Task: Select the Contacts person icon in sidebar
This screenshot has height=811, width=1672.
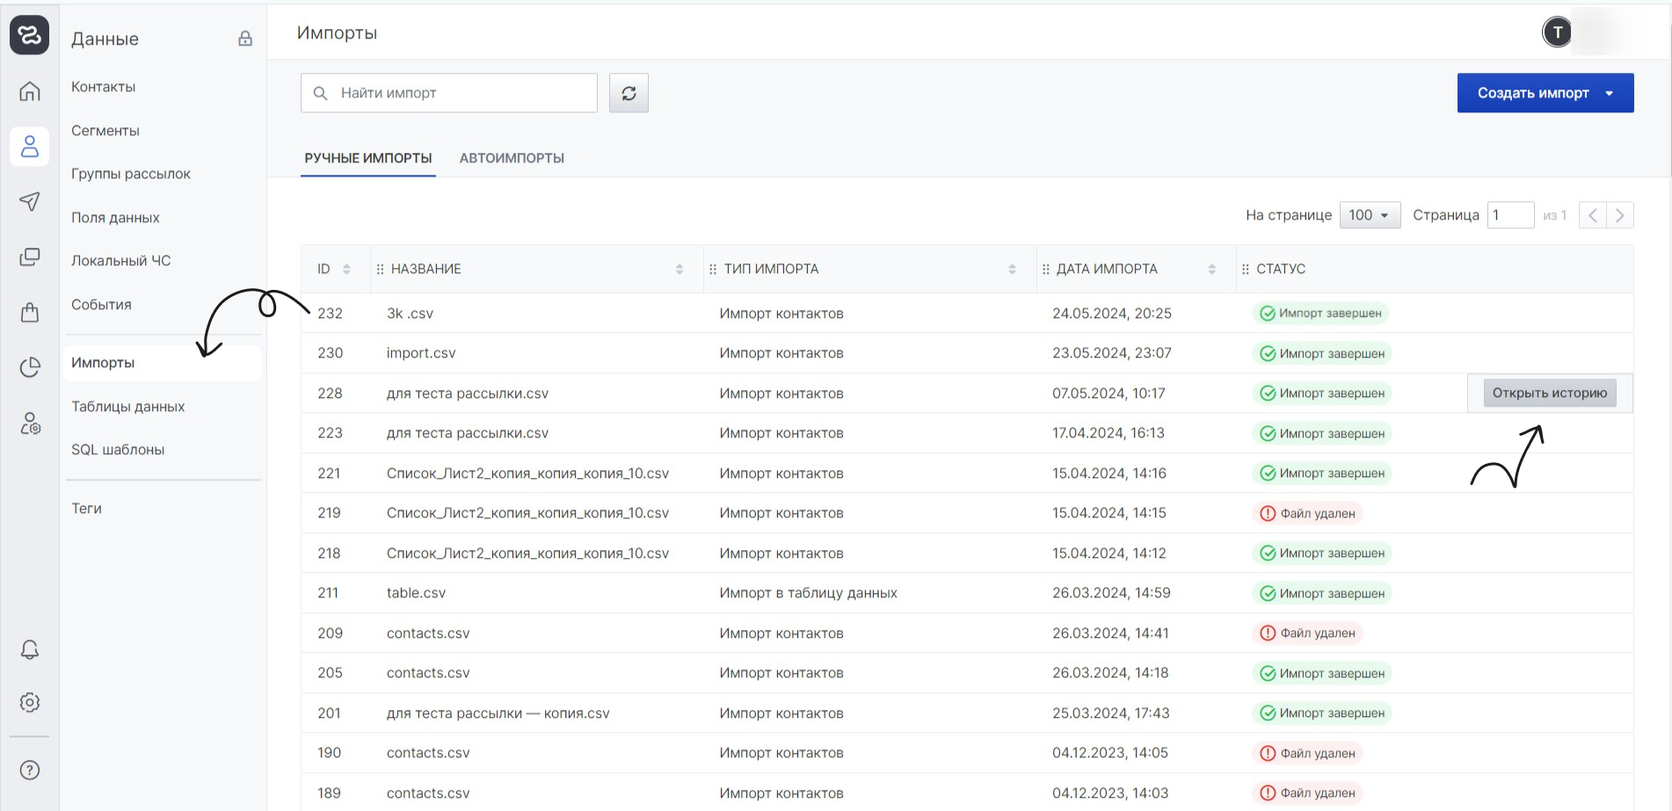Action: coord(30,146)
